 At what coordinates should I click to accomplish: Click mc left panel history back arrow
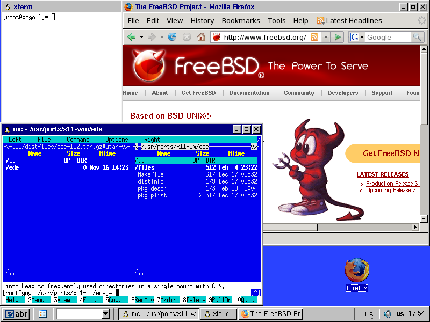click(7, 147)
